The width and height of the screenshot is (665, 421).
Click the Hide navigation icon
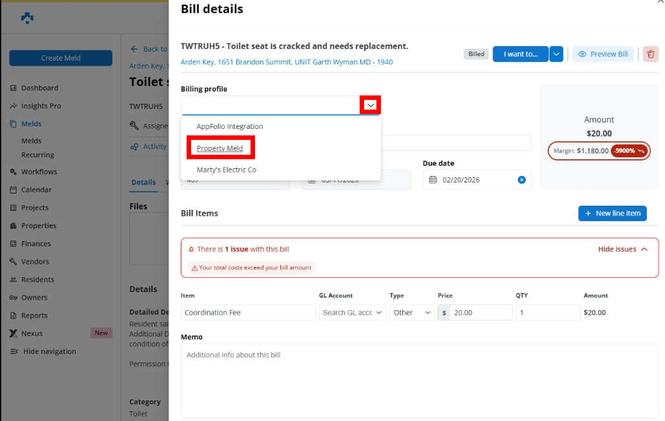point(14,351)
